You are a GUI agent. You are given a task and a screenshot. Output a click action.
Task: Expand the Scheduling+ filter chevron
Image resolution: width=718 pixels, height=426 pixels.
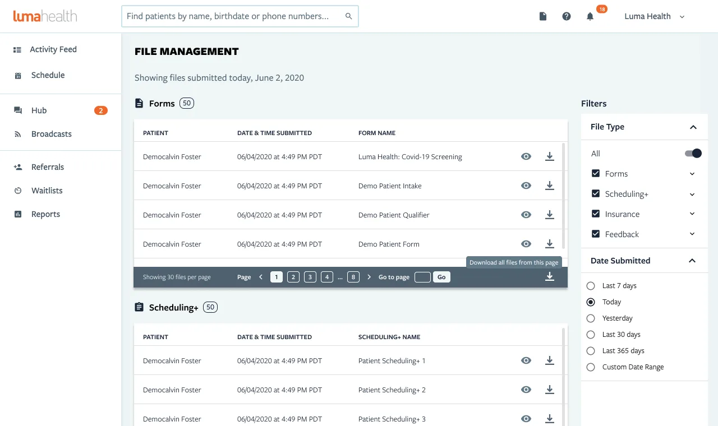[x=692, y=194]
